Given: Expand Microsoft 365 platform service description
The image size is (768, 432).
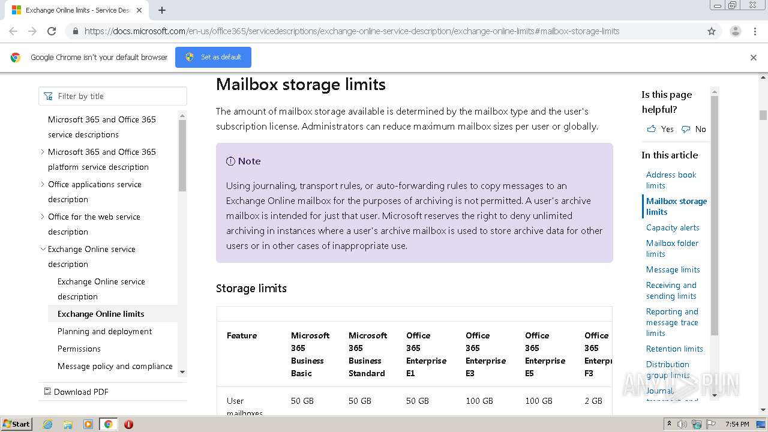Looking at the screenshot, I should coord(43,152).
